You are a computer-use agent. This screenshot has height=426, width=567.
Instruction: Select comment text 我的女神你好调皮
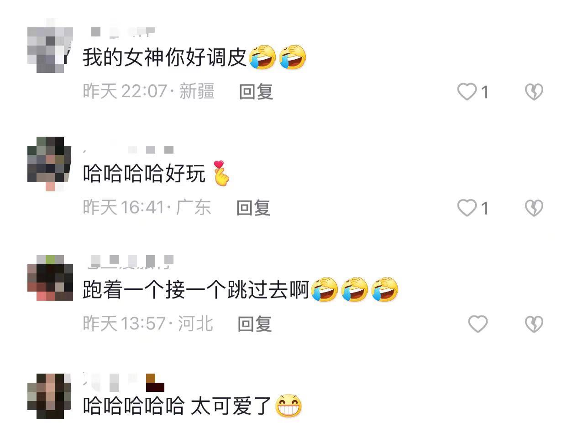[x=194, y=58]
